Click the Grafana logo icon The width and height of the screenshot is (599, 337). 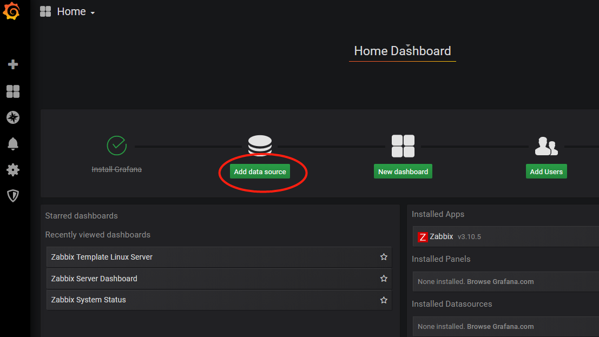pyautogui.click(x=12, y=11)
